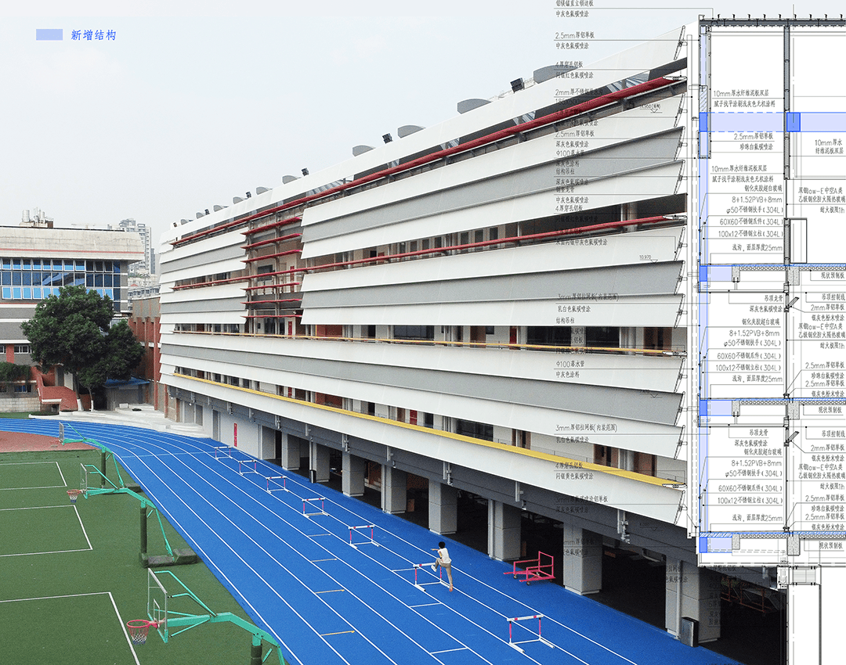Screen dimensions: 846x665
Task: Click the 10.970 elevation marker
Action: click(645, 257)
